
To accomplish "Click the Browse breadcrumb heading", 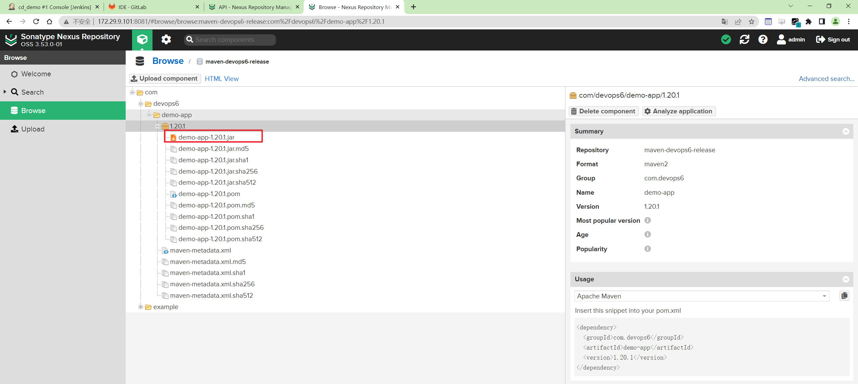I will (168, 61).
